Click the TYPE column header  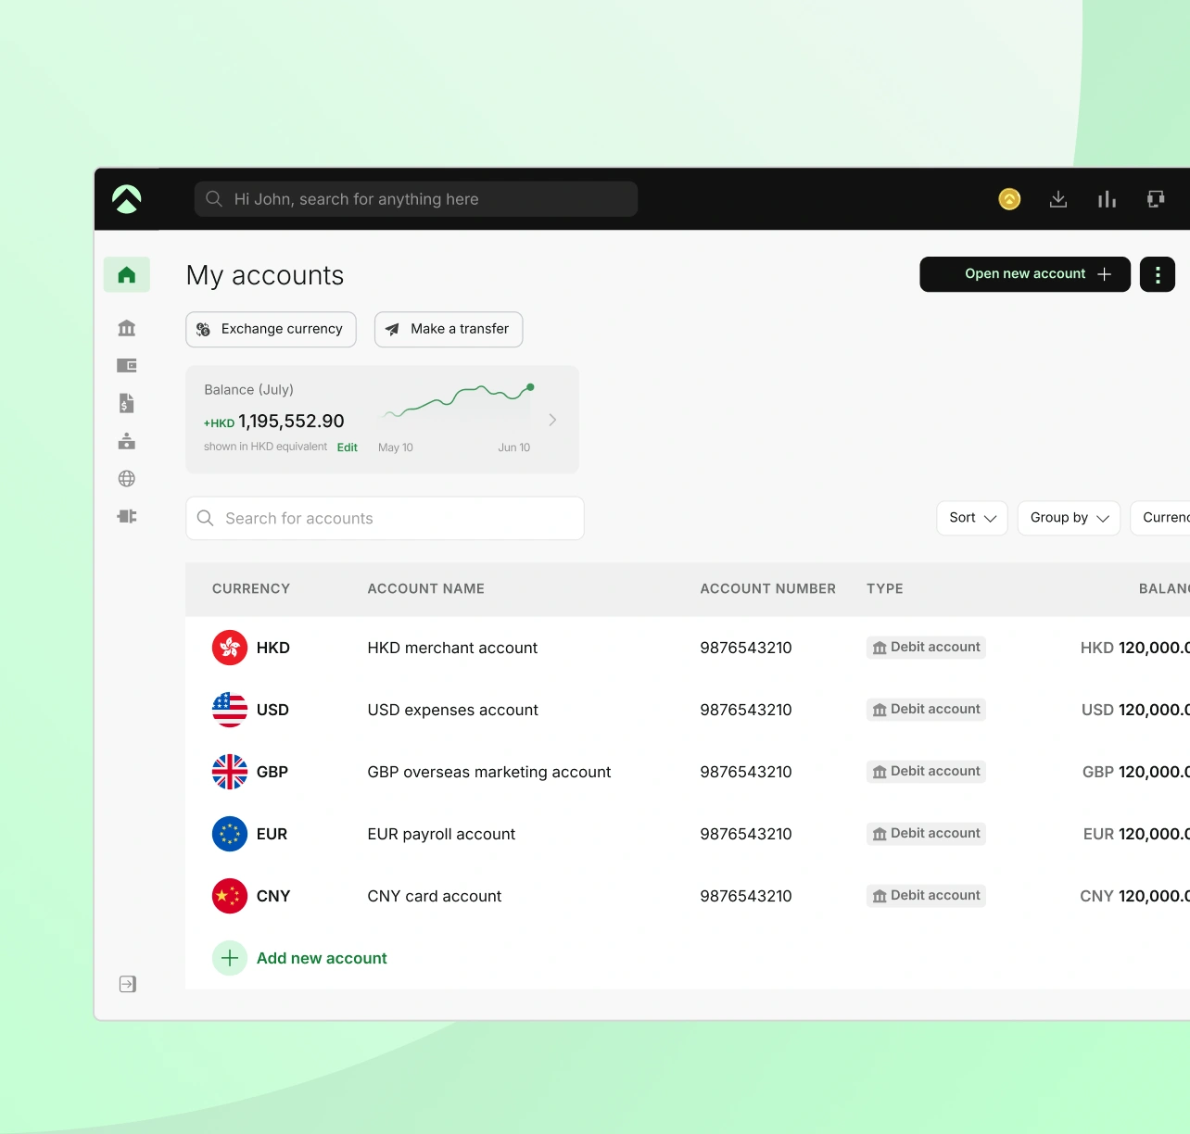click(x=885, y=588)
